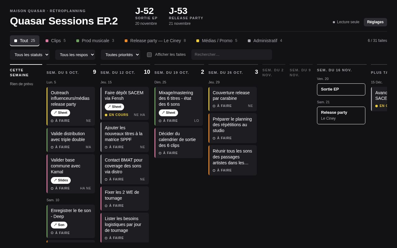The image size is (397, 248).
Task: Click status circle on Lister les besoins logistiques
Action: 106,238
